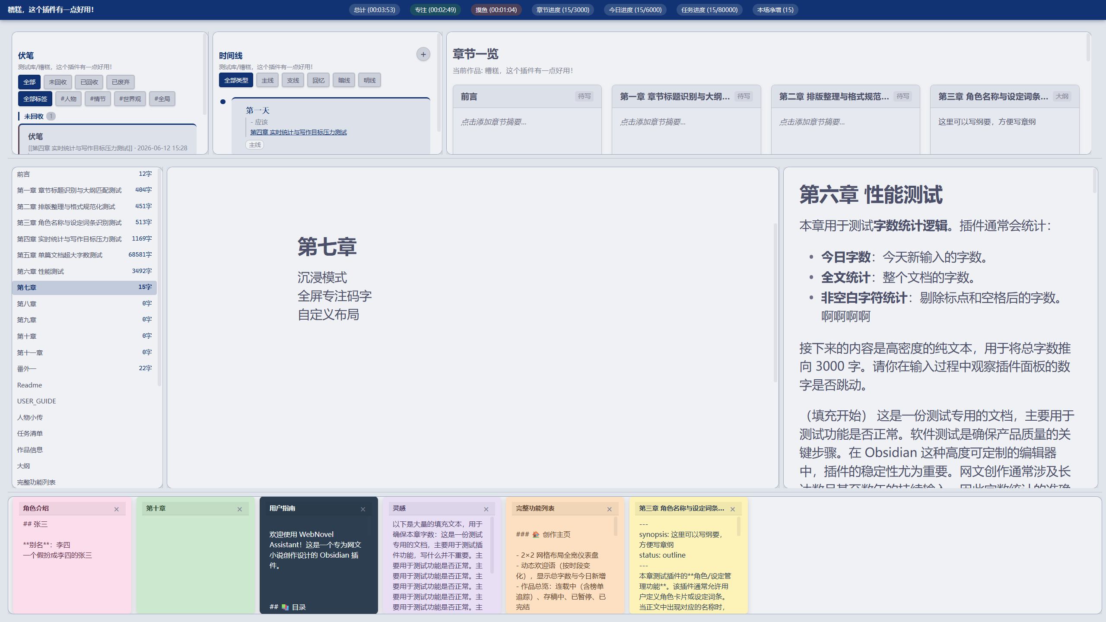Screen dimensions: 1106x622
Task: Toggle the #人物 tag filter
Action: pyautogui.click(x=68, y=99)
